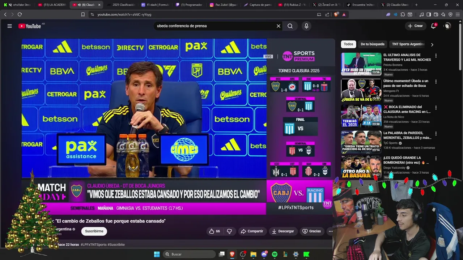Open Spotify from the taskbar
Image resolution: width=463 pixels, height=260 pixels.
click(x=275, y=254)
